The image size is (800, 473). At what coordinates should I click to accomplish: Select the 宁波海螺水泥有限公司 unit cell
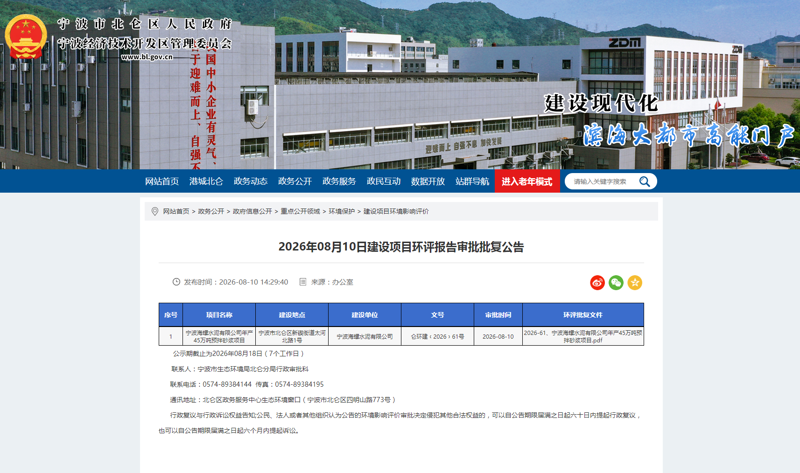pyautogui.click(x=365, y=336)
